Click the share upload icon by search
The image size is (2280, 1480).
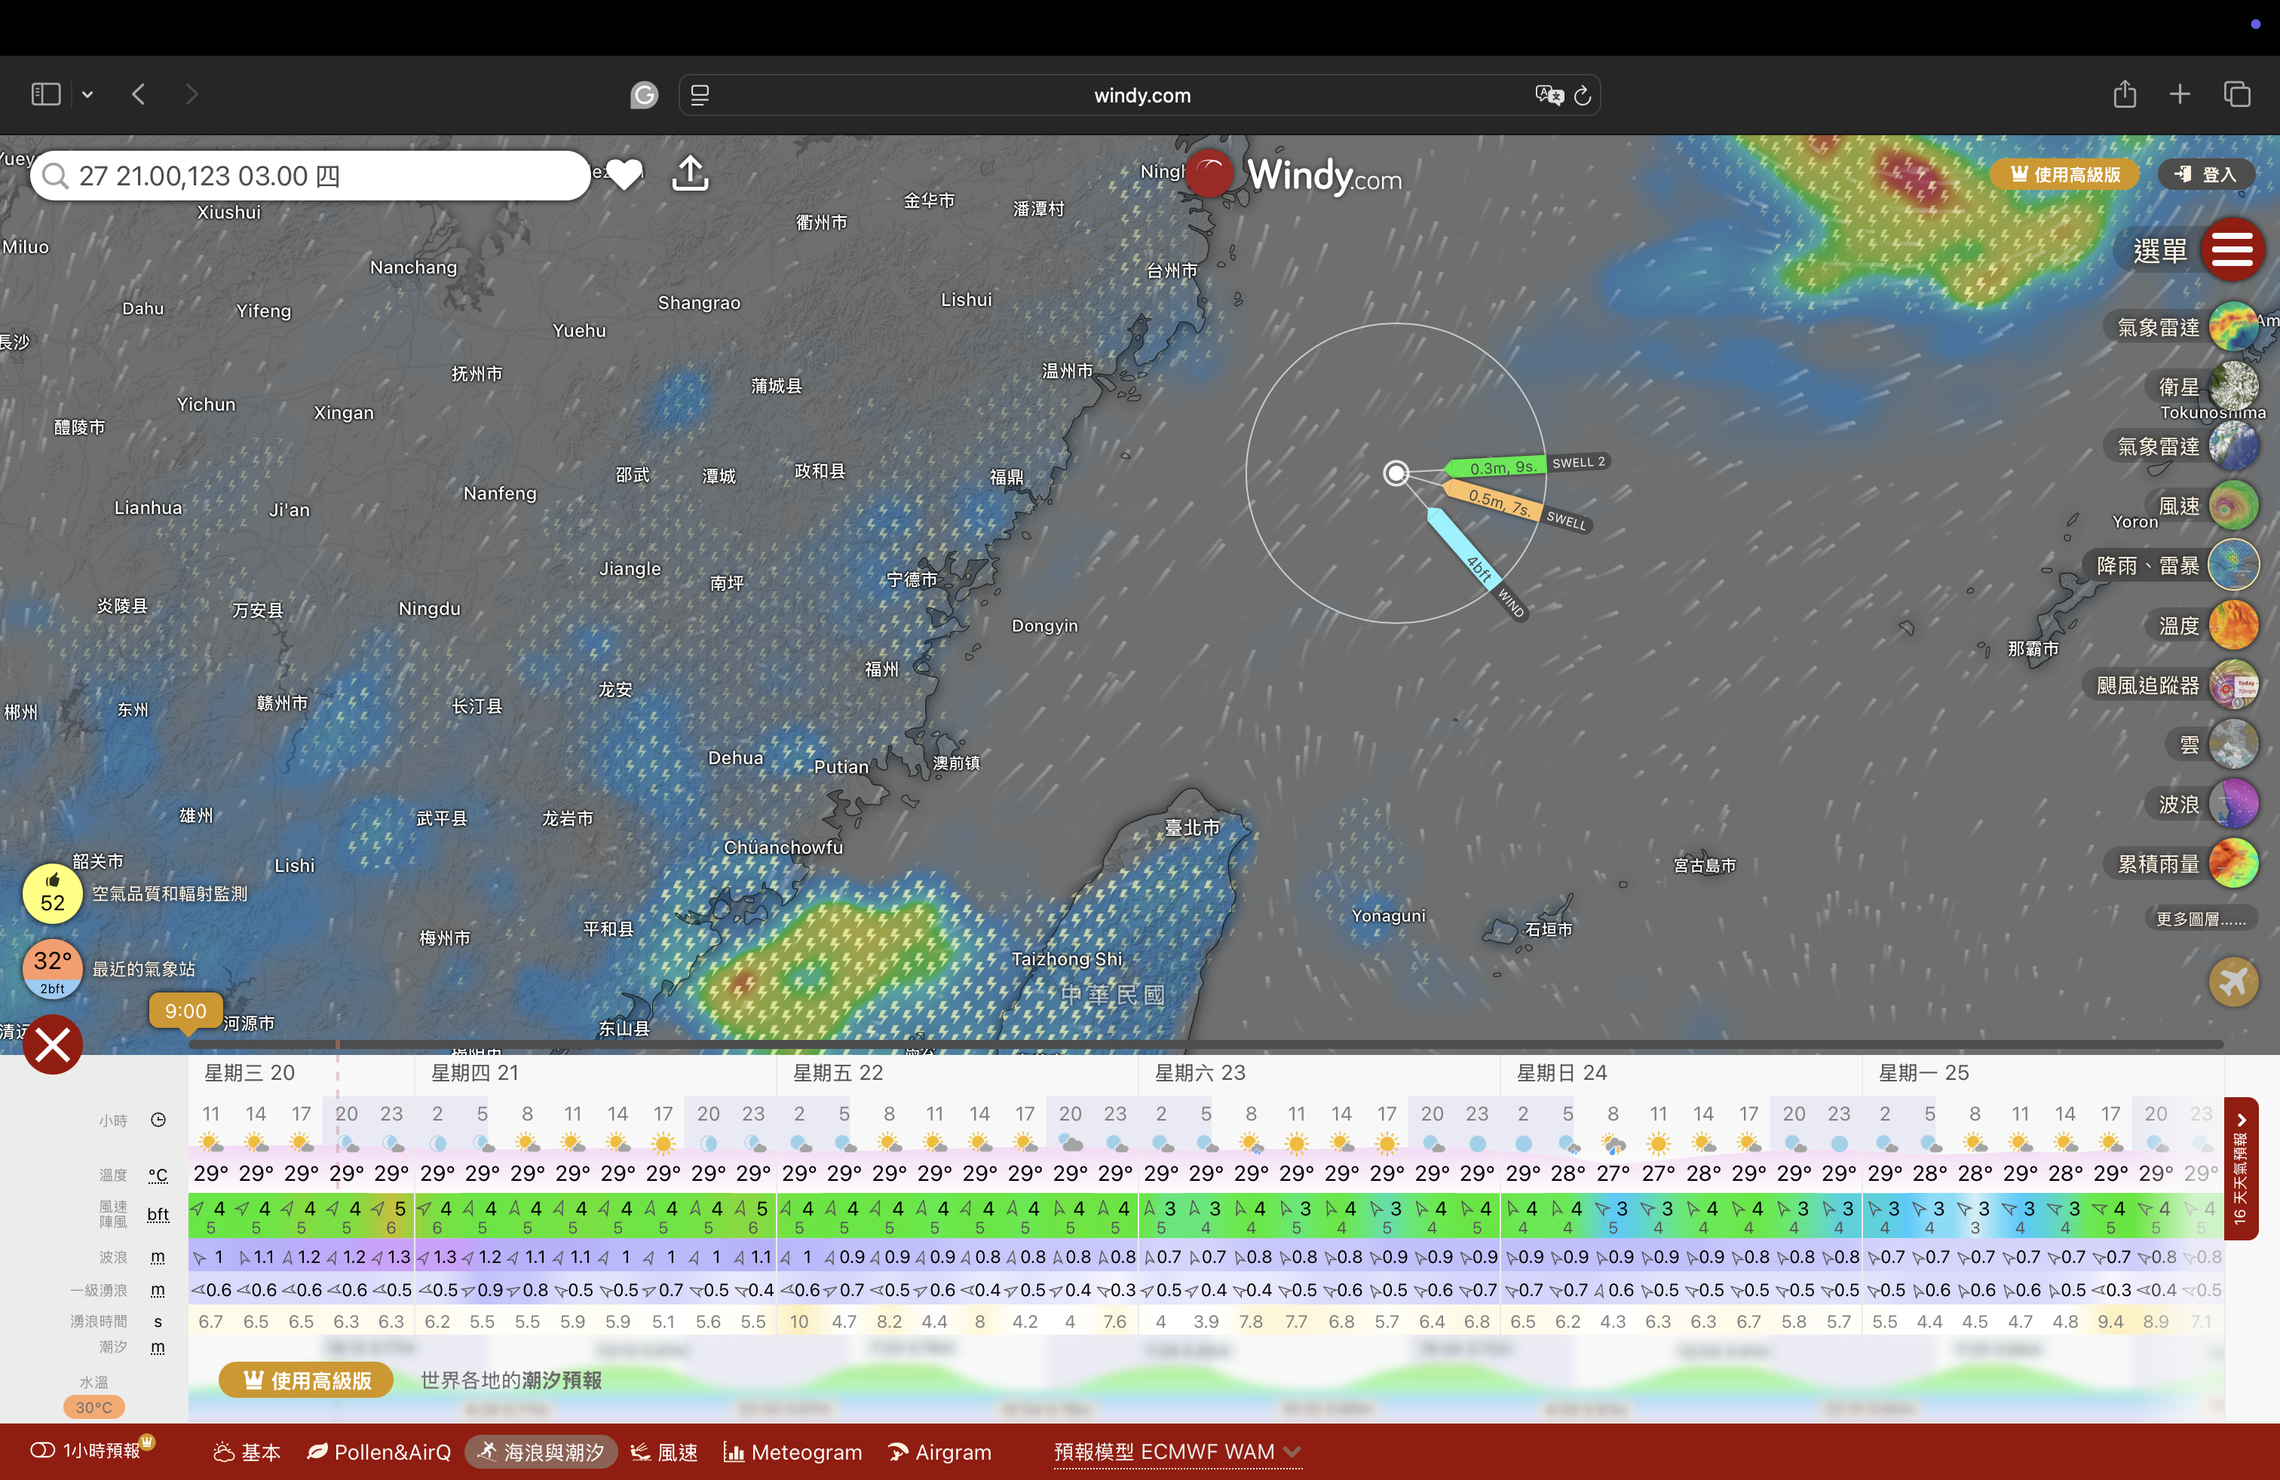point(690,174)
